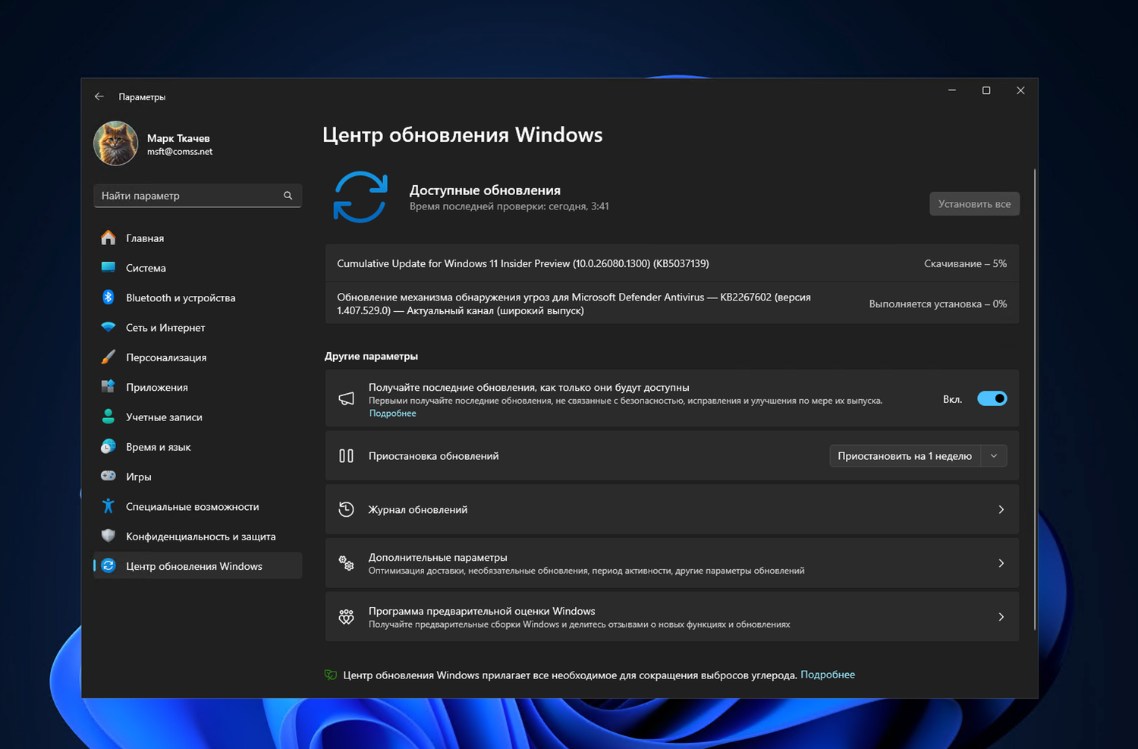Image resolution: width=1138 pixels, height=749 pixels.
Task: Click the Другие параметры section label
Action: click(x=371, y=356)
